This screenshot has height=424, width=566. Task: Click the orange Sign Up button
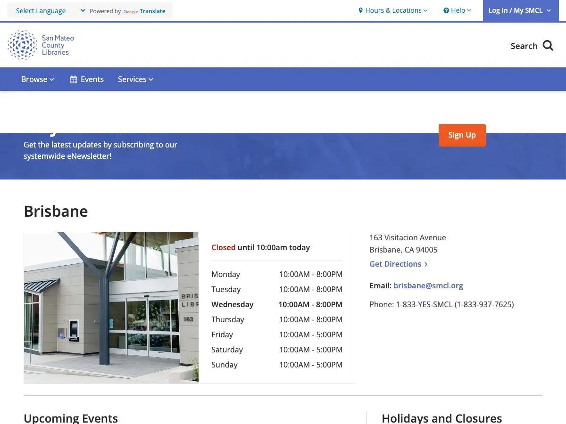462,135
